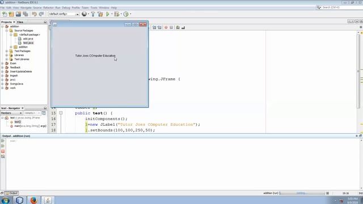Select the InsertUpdateDelete project
Screen dimensions: 363x204
(21, 72)
